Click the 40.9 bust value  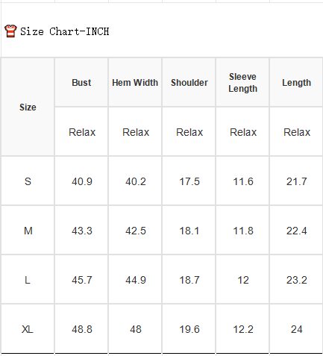(x=81, y=181)
